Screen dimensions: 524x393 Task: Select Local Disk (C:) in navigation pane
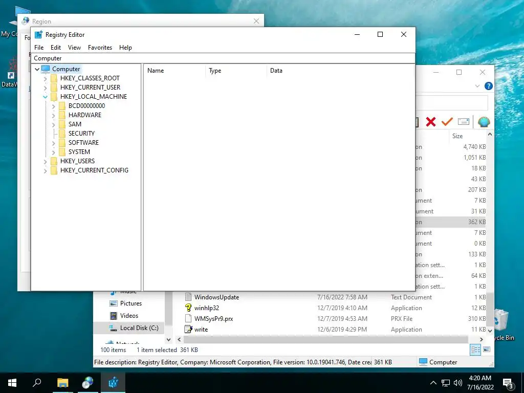[128, 328]
